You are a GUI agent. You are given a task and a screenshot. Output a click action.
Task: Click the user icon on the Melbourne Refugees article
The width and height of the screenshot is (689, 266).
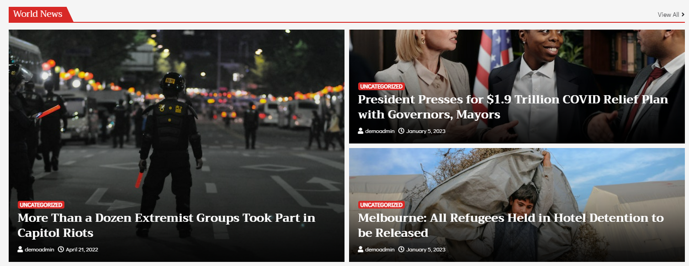coord(360,250)
